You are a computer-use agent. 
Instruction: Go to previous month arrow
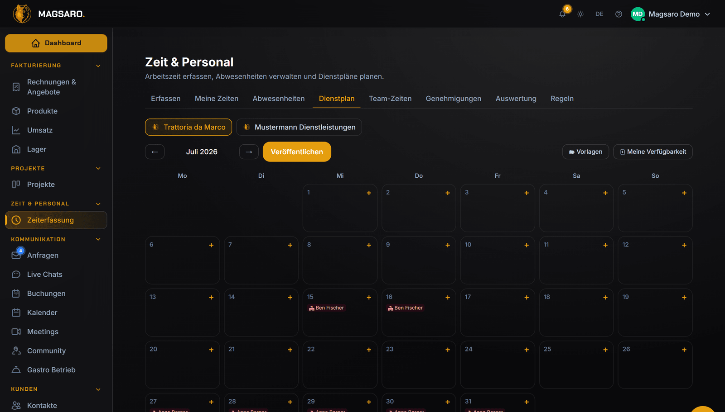(155, 152)
